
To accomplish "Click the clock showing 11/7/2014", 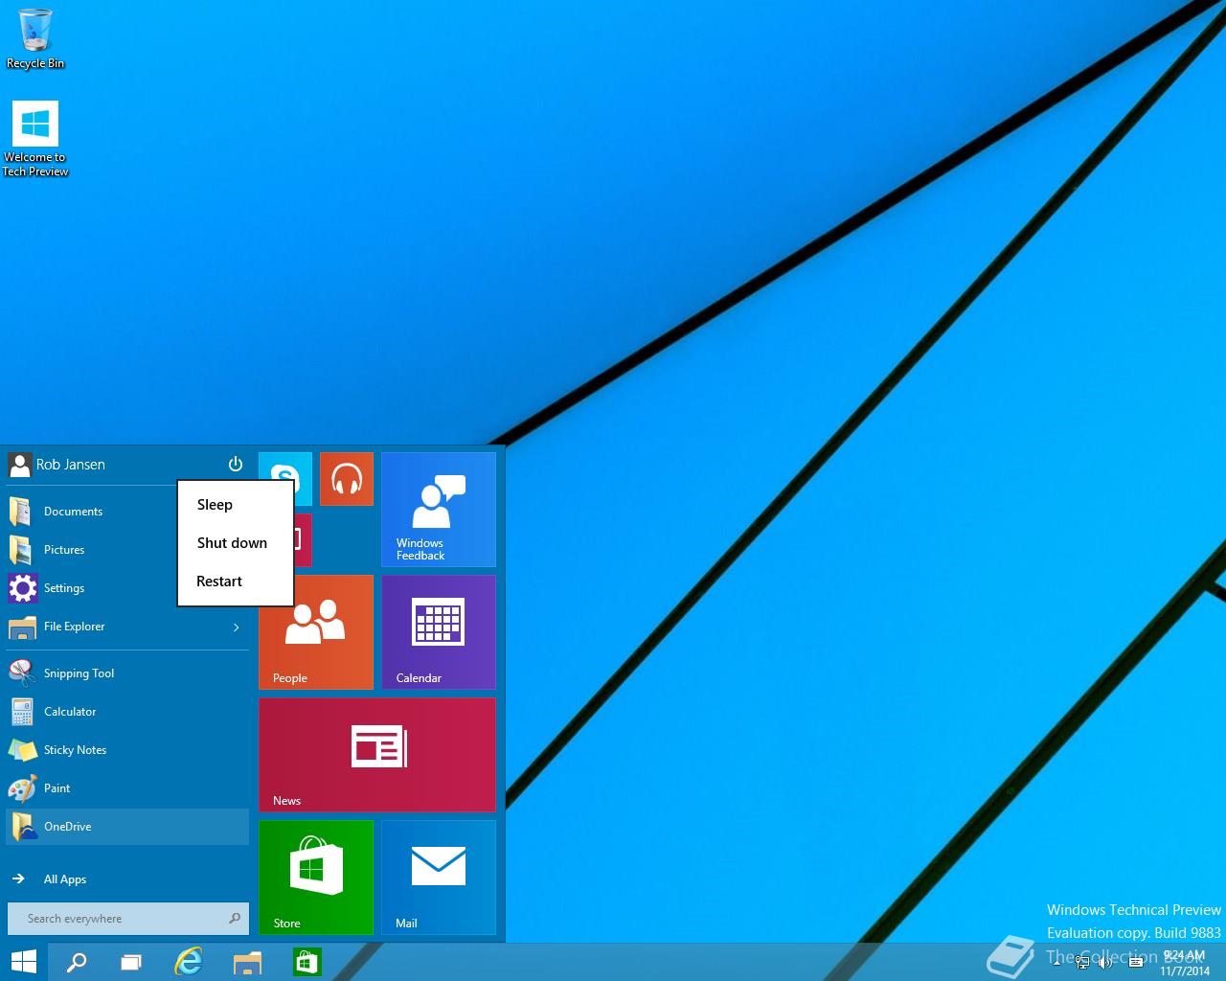I will (1185, 963).
